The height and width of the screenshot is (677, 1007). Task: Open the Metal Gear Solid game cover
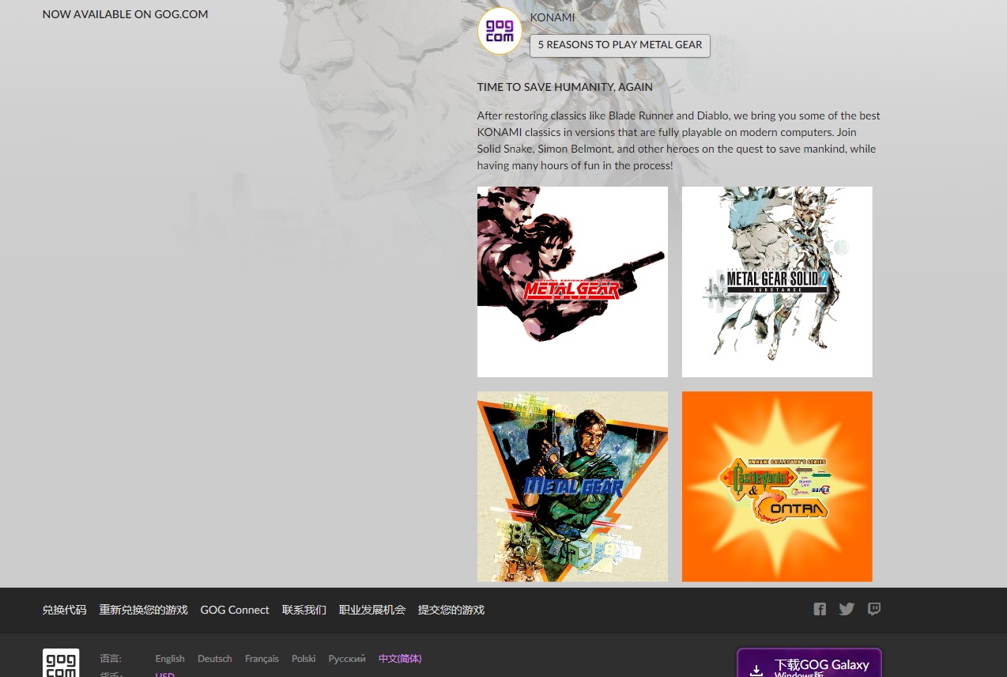572,282
